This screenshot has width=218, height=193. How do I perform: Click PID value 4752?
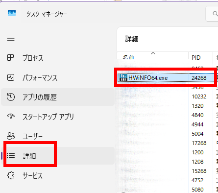pos(197,180)
